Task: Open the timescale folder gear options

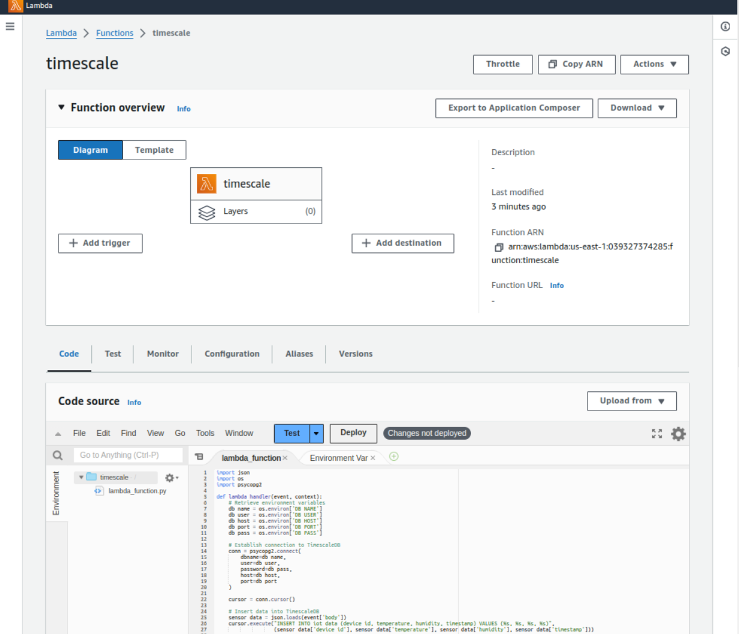Action: (x=171, y=478)
